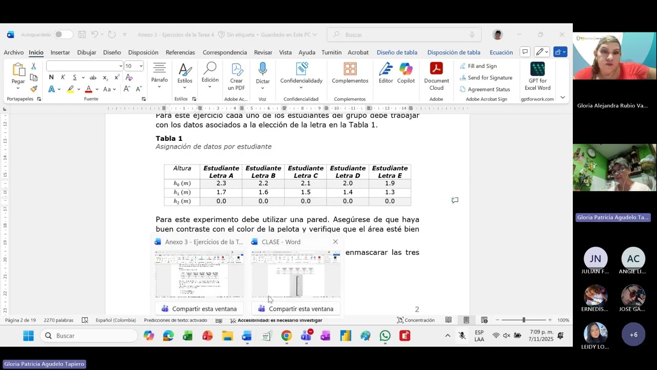Image resolution: width=657 pixels, height=370 pixels.
Task: Open the Edición search menu
Action: pyautogui.click(x=210, y=75)
